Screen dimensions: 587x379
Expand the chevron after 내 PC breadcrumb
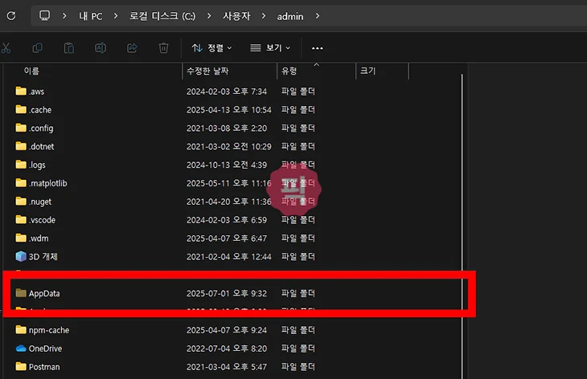tap(117, 15)
